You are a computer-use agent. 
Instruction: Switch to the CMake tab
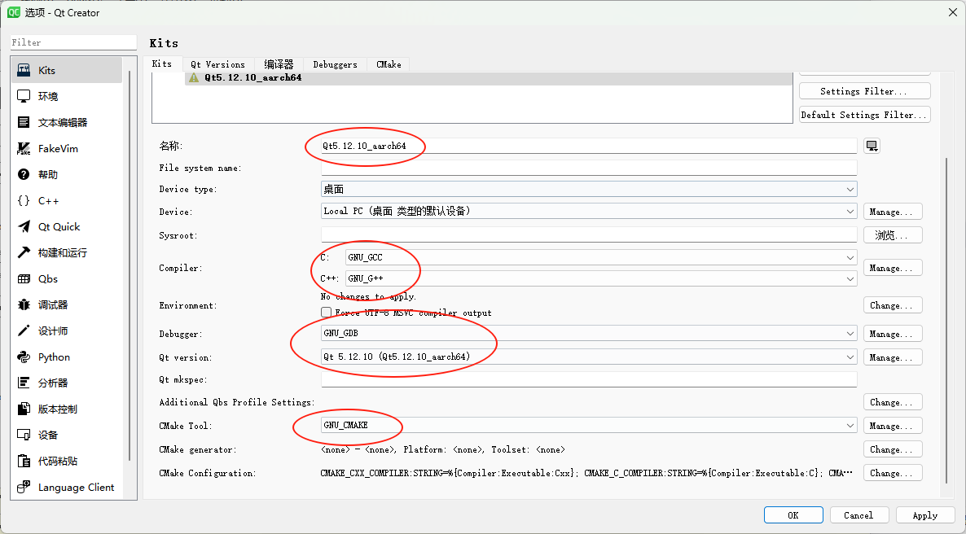389,64
